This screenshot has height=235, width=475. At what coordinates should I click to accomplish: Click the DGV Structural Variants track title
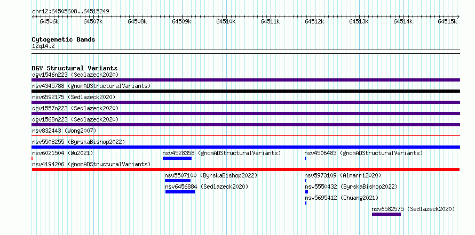(75, 68)
